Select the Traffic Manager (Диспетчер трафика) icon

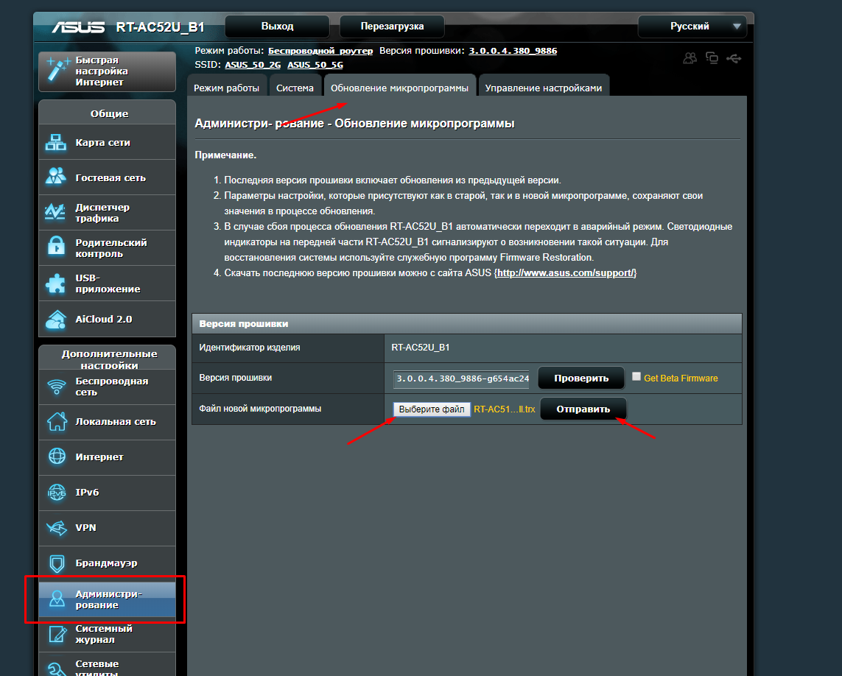coord(56,213)
